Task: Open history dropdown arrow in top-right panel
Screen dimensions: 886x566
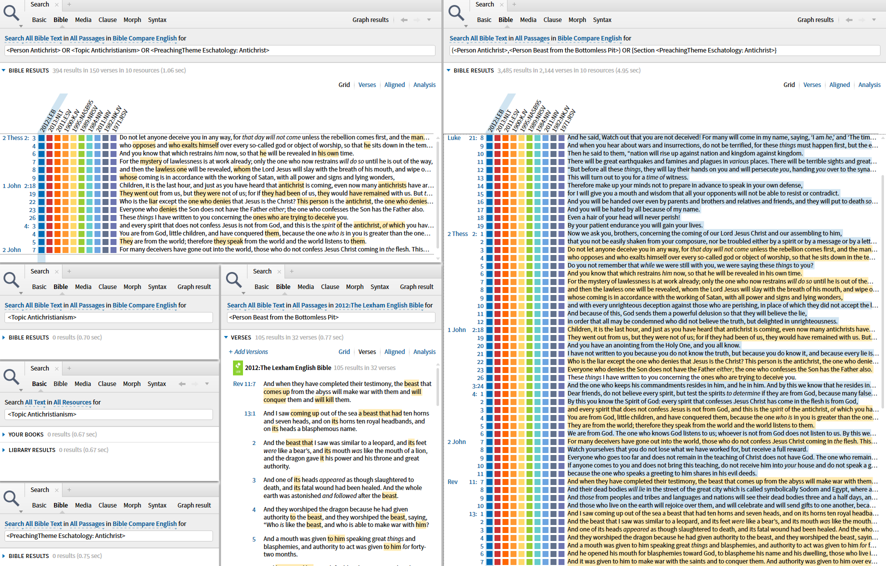Action: (x=874, y=20)
